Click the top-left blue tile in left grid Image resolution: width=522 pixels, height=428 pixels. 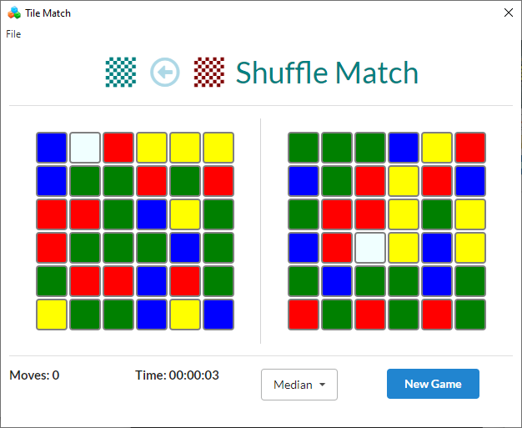pyautogui.click(x=52, y=148)
